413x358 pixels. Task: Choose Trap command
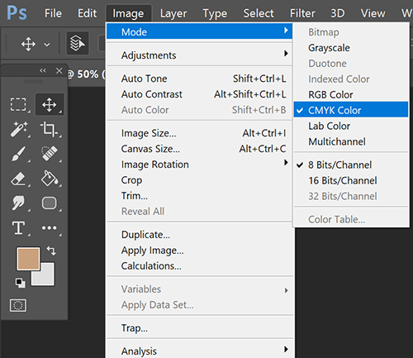[199, 328]
